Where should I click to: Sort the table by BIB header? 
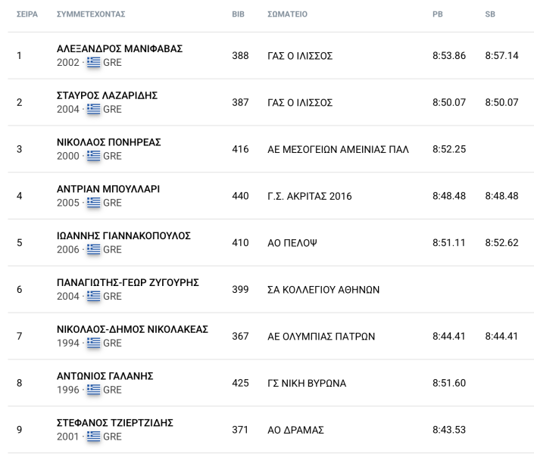[238, 14]
